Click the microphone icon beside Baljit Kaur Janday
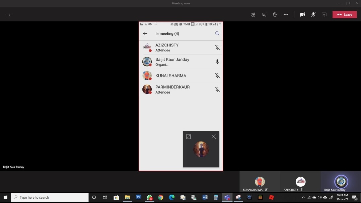 [217, 61]
